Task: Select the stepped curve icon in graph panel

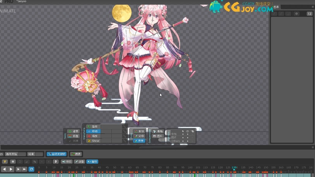Action: tap(288, 14)
